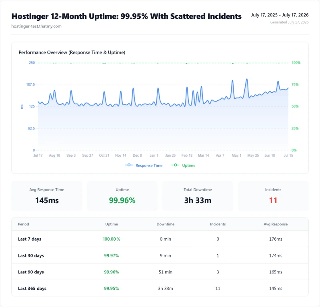The width and height of the screenshot is (320, 307).
Task: Click the 145ms cell in Last 365 days row
Action: click(276, 289)
